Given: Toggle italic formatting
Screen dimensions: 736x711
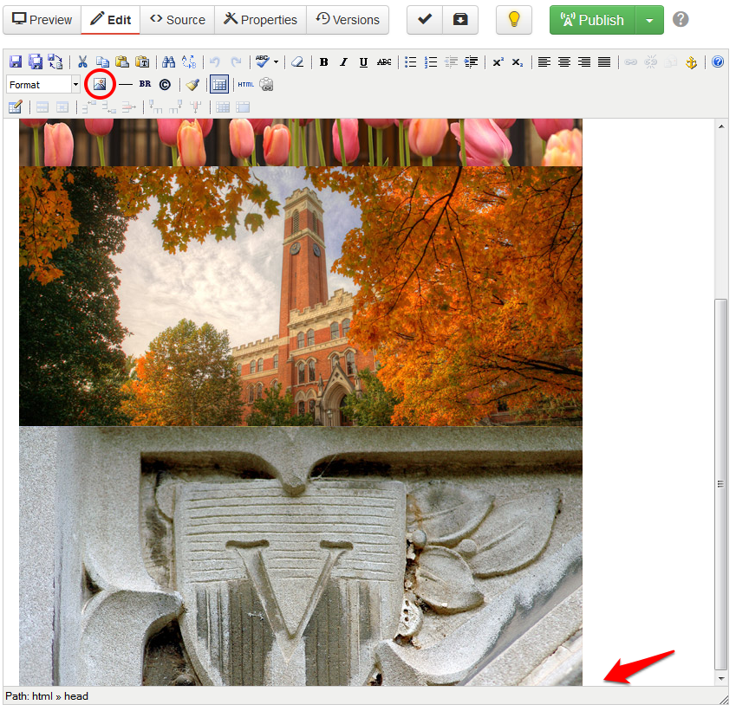Looking at the screenshot, I should coord(343,62).
